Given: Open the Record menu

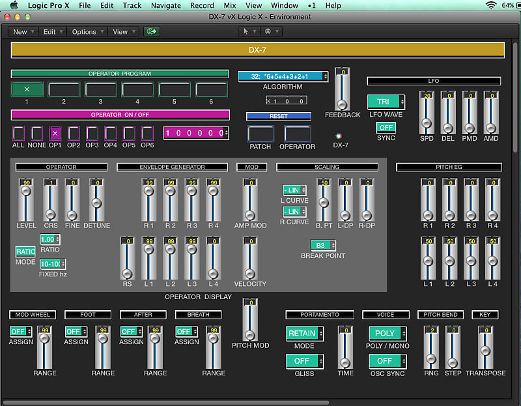Looking at the screenshot, I should (202, 5).
